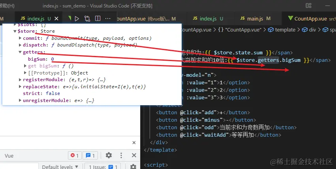Collapse the getters node

pyautogui.click(x=20, y=52)
